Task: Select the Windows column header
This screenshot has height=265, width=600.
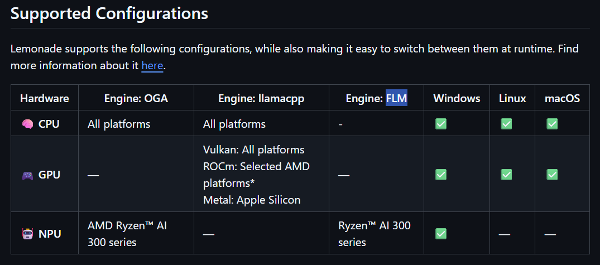Action: pyautogui.click(x=457, y=99)
